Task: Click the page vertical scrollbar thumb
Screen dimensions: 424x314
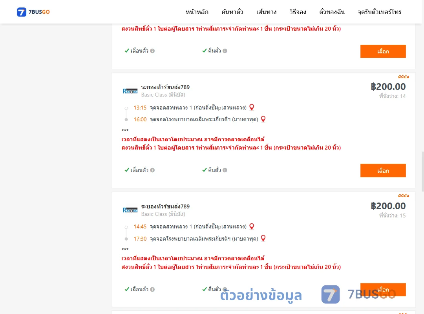Action: click(423, 171)
